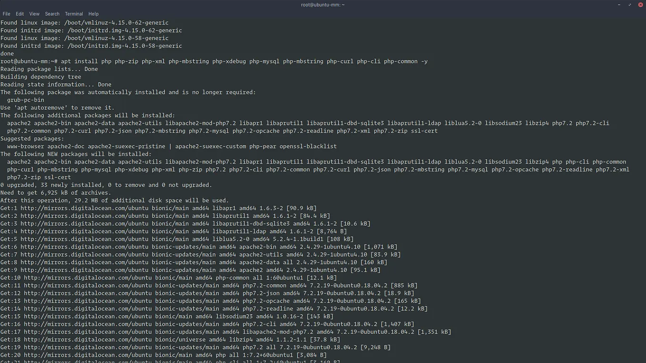Maximize the terminal window

630,5
